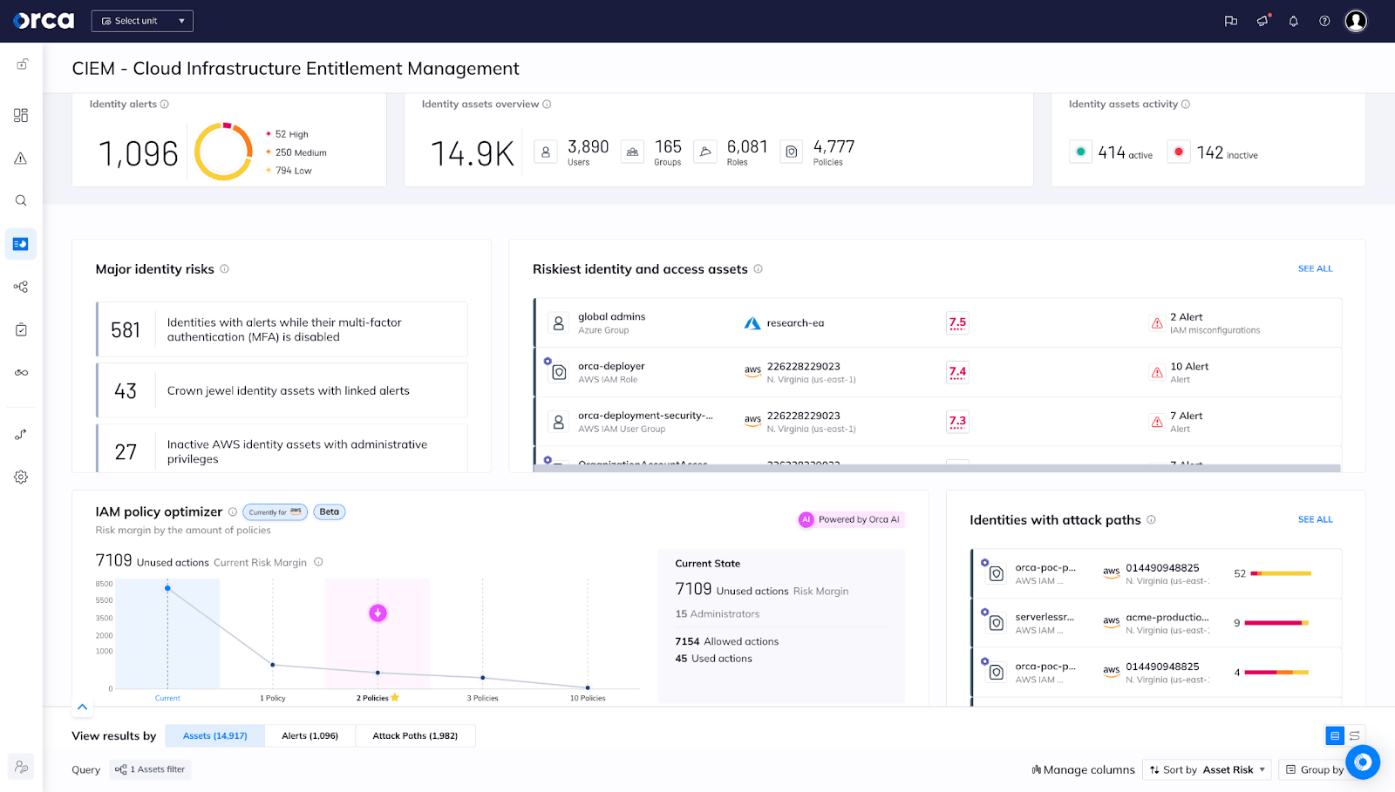Viewport: 1395px width, 792px height.
Task: Open the announcements megaphone icon
Action: 1262,21
